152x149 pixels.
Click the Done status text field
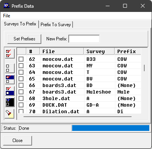45,128
